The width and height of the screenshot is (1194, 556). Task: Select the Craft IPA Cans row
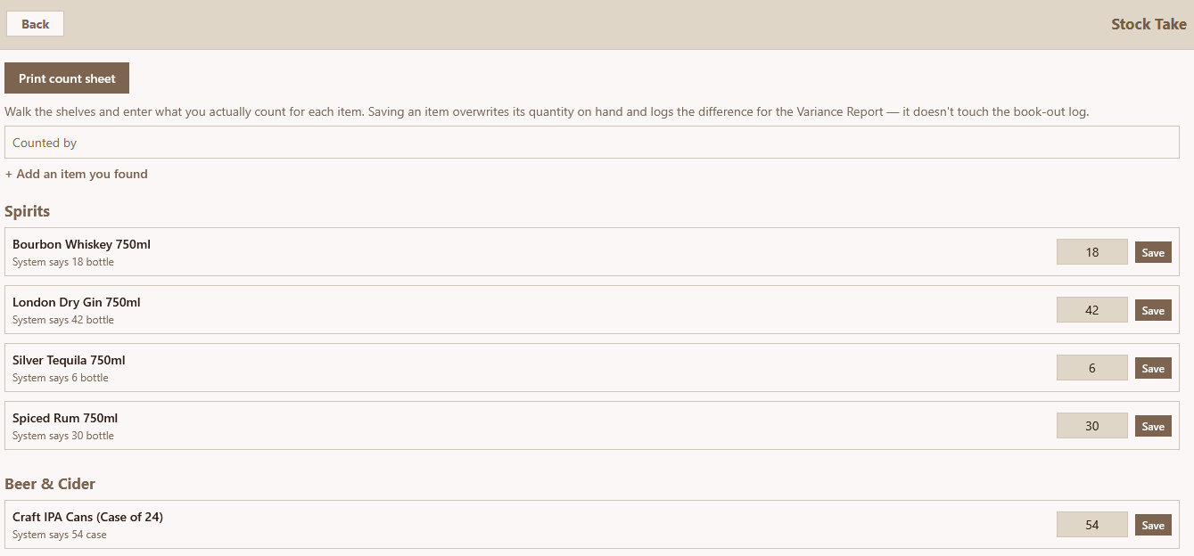pos(592,525)
